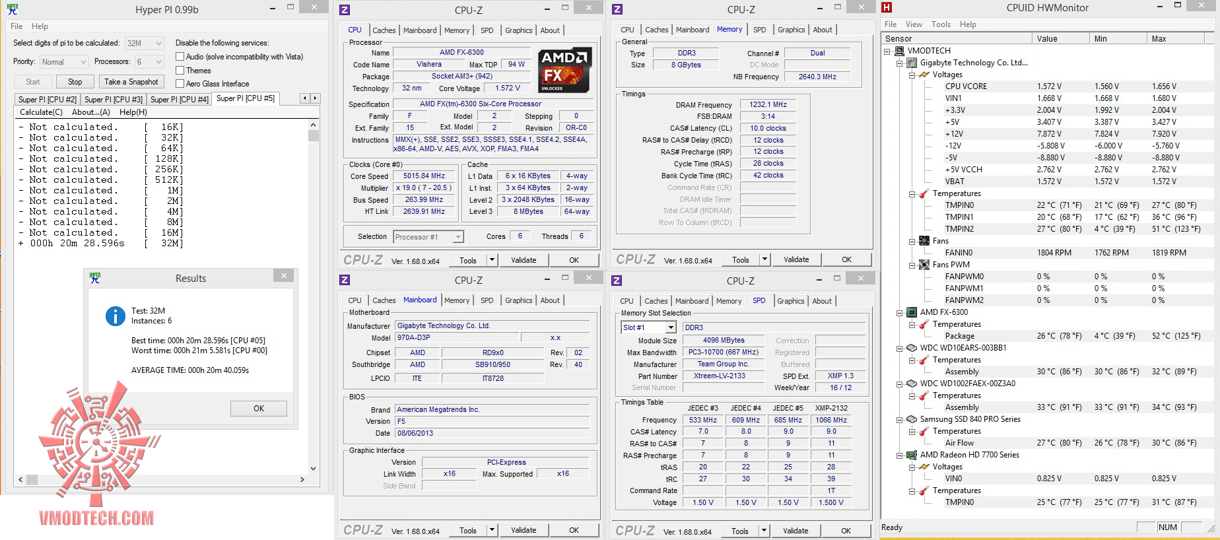Click the Fans icon in sensor tree

[x=924, y=241]
